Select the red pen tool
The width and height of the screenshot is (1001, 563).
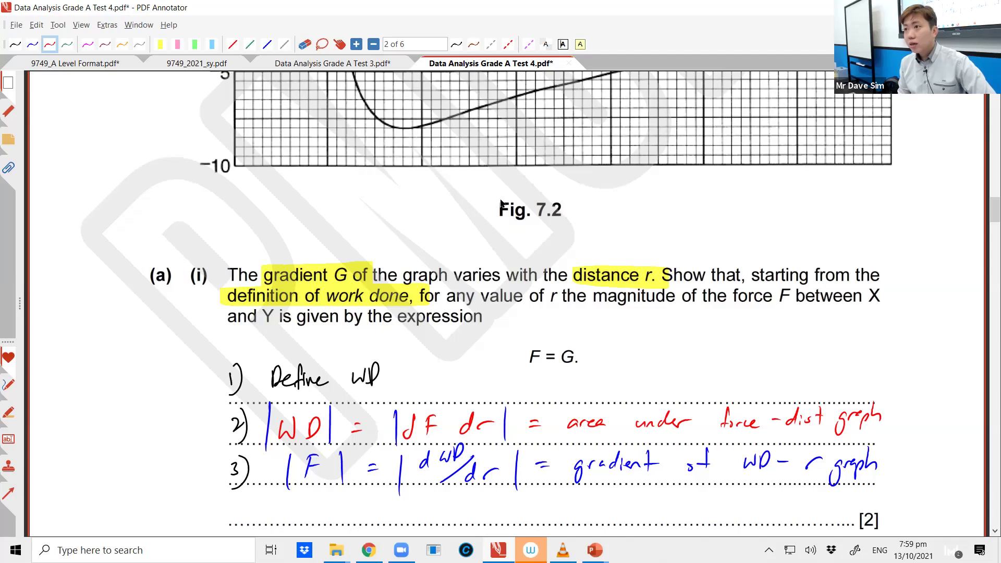tap(50, 44)
